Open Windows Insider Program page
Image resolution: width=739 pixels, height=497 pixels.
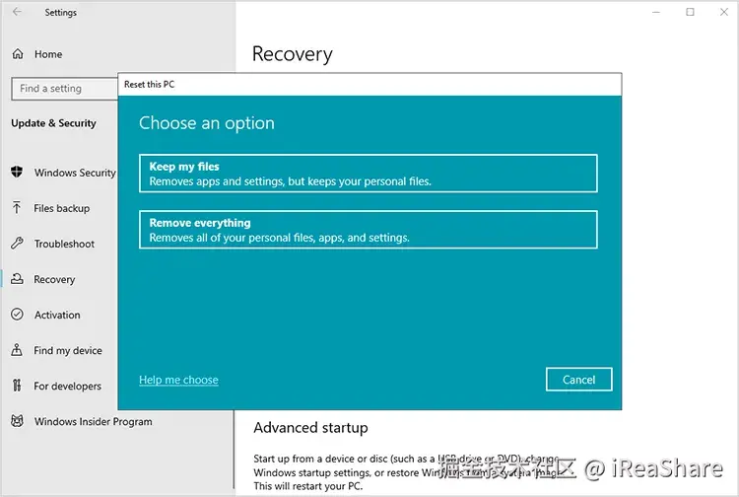(x=93, y=421)
